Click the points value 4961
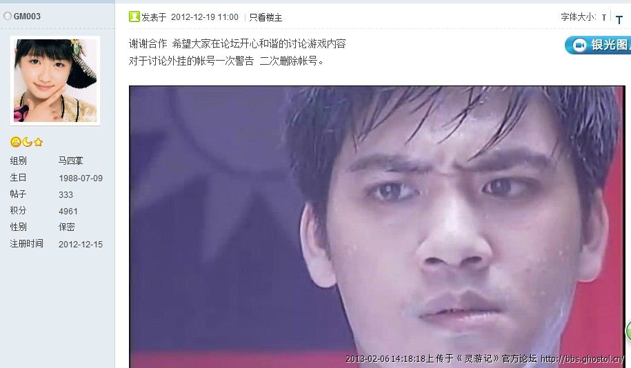 [x=68, y=211]
